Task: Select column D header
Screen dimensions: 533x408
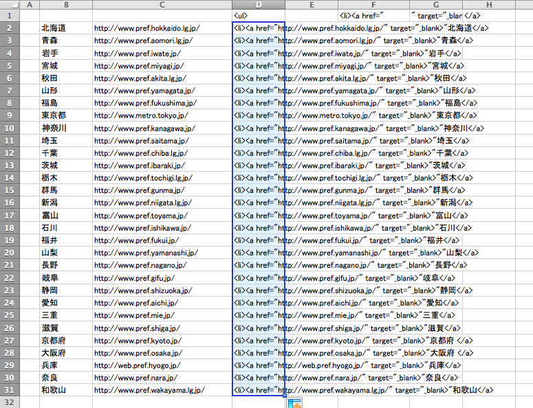Action: (x=259, y=5)
